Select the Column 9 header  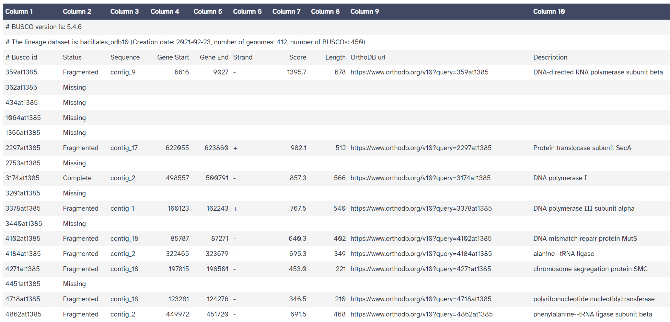click(x=364, y=12)
